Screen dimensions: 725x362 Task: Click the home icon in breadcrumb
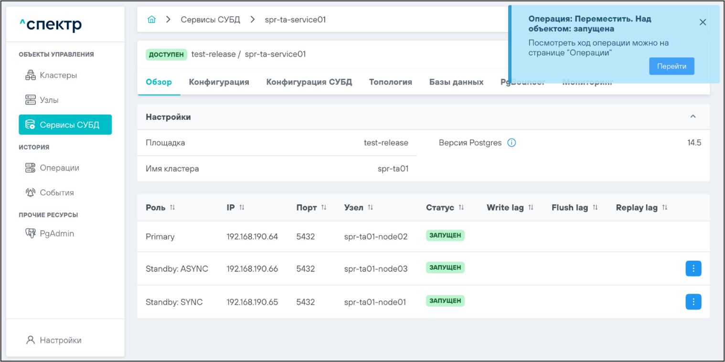tap(152, 20)
